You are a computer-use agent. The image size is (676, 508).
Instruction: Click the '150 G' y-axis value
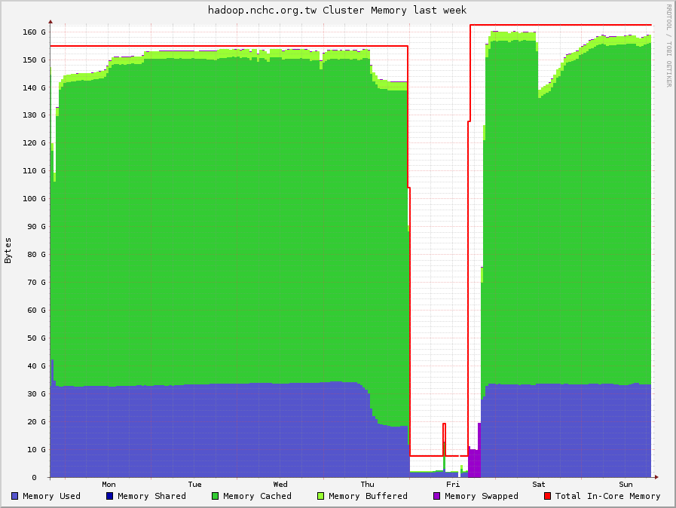tap(34, 60)
